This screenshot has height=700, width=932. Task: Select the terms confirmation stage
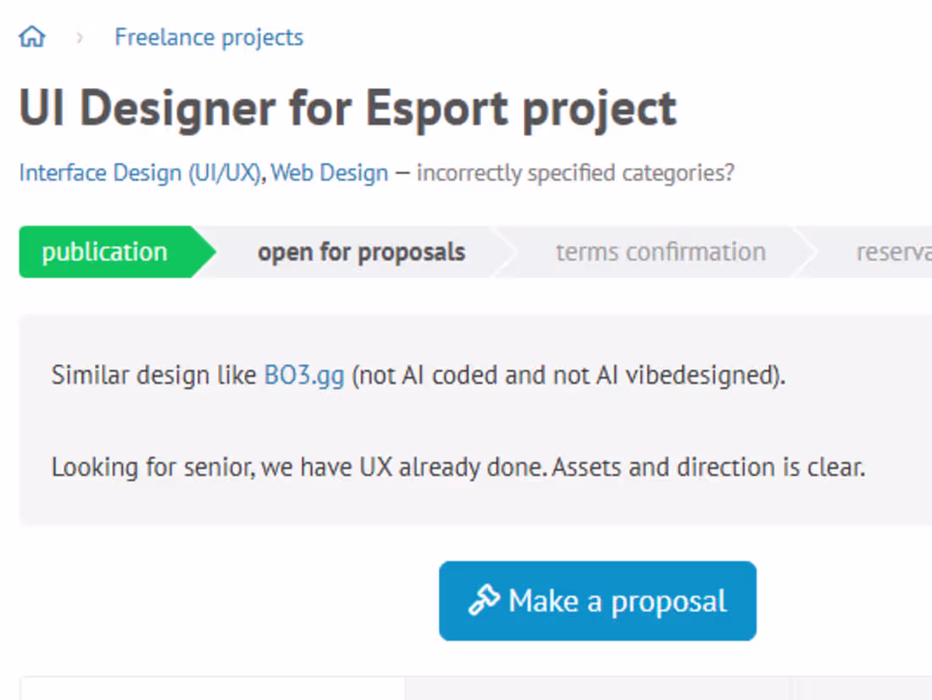[660, 253]
